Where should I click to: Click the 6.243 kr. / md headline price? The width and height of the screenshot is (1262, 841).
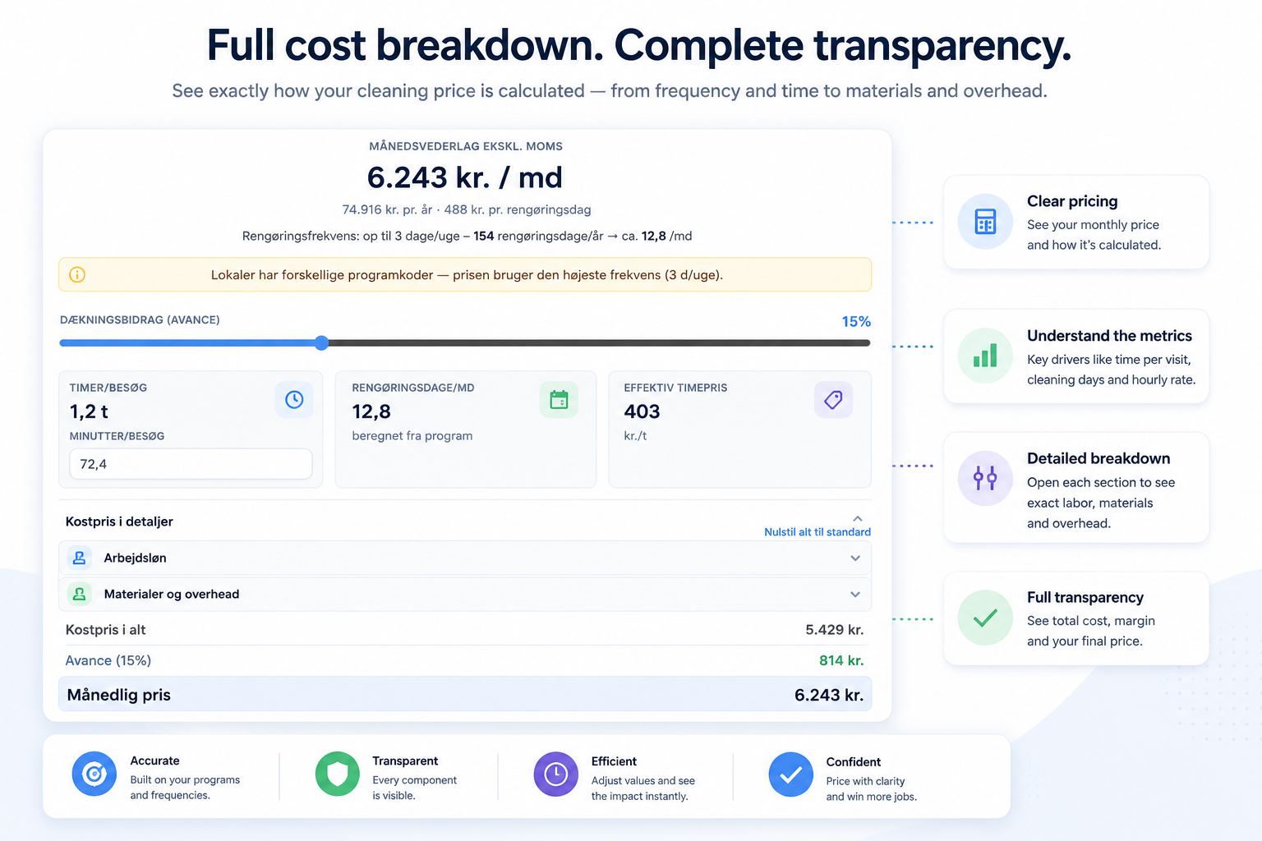[465, 177]
